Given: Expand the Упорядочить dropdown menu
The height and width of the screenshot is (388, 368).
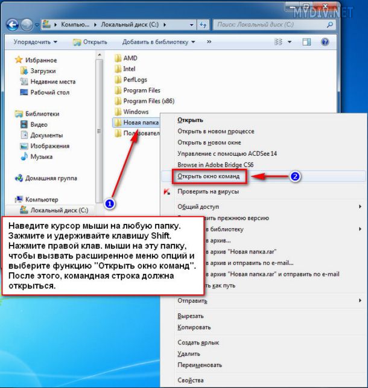Looking at the screenshot, I should (36, 42).
